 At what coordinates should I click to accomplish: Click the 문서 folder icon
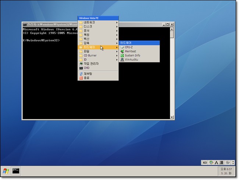coord(81,31)
